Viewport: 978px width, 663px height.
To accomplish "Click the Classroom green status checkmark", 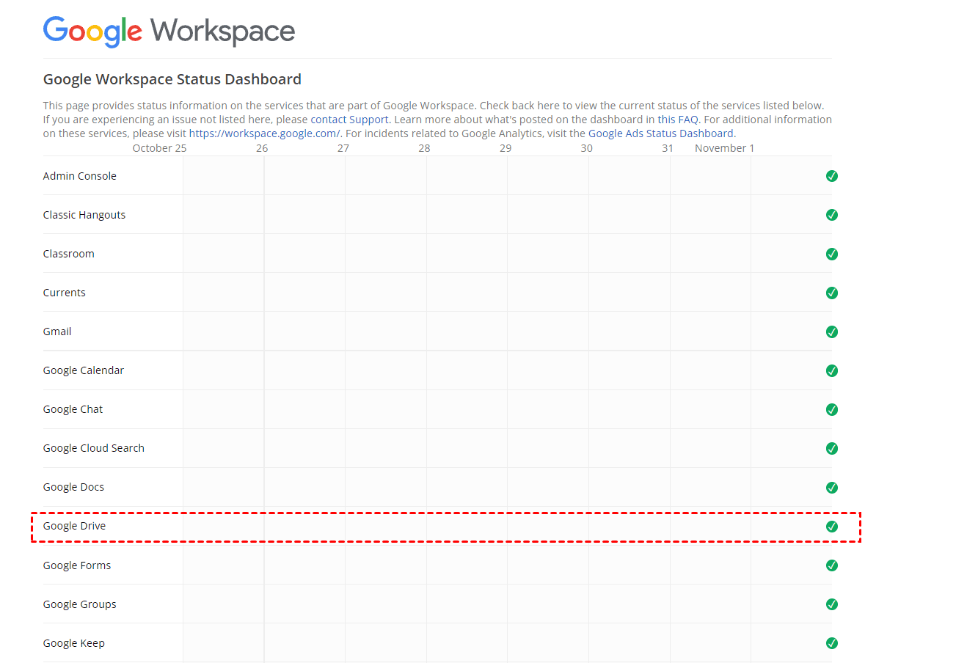I will (x=832, y=254).
